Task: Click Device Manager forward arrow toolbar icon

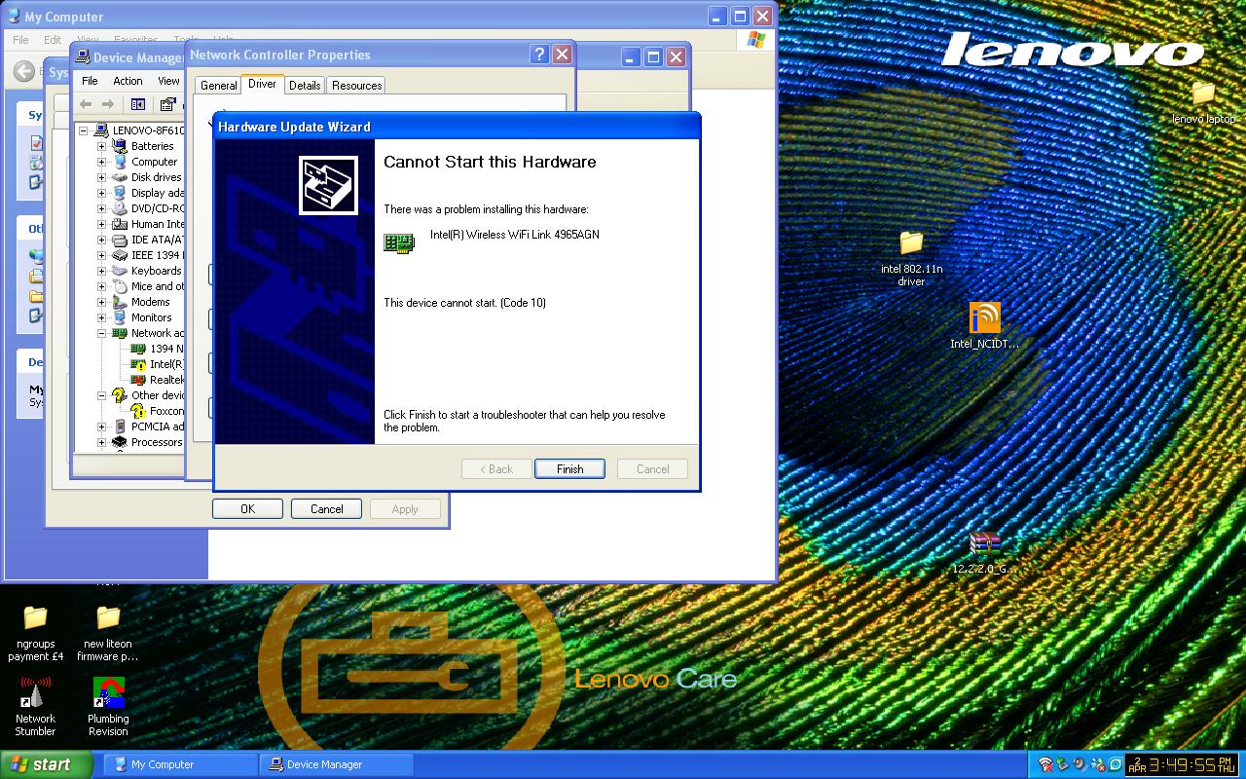Action: (x=107, y=104)
